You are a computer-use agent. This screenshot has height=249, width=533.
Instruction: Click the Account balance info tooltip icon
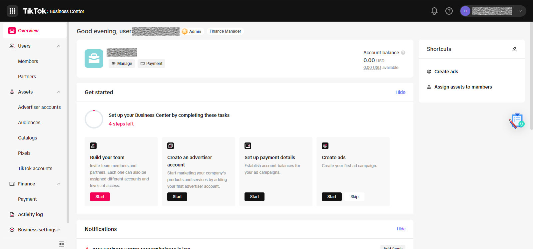click(403, 53)
